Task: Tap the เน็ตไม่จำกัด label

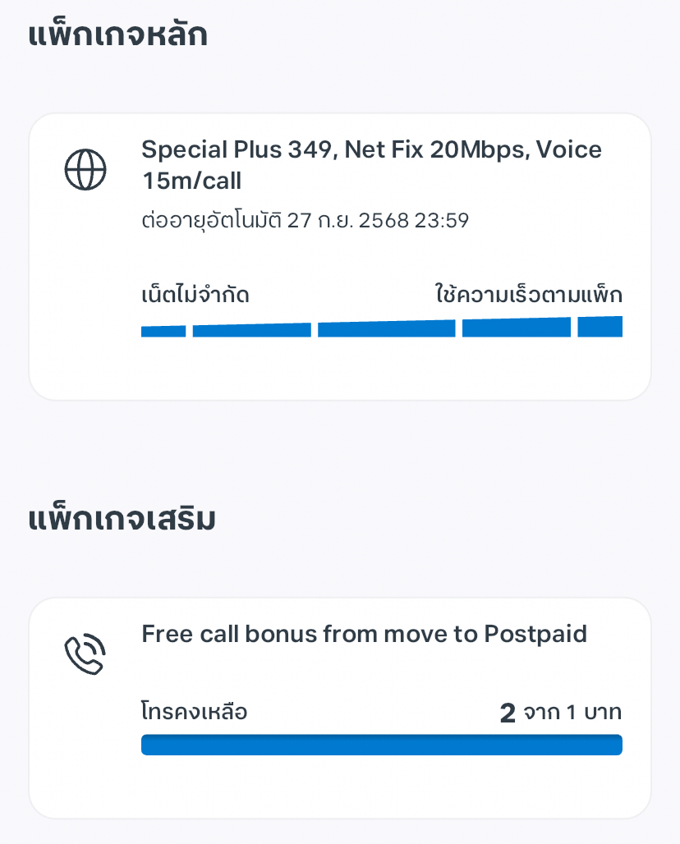Action: coord(195,295)
